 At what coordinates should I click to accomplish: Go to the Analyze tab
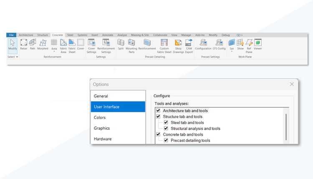point(122,35)
